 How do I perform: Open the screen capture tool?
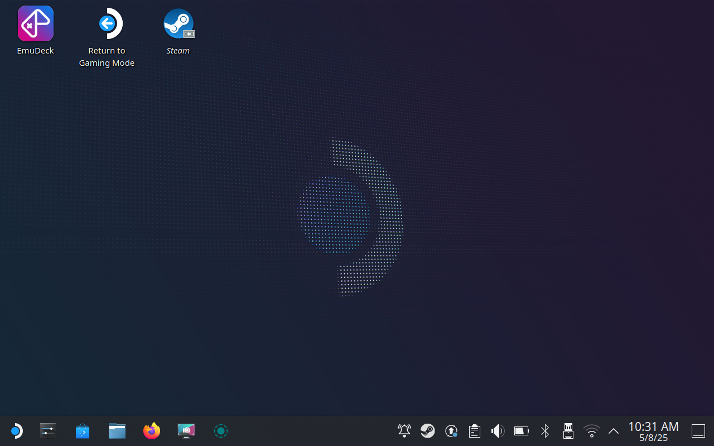click(x=186, y=430)
